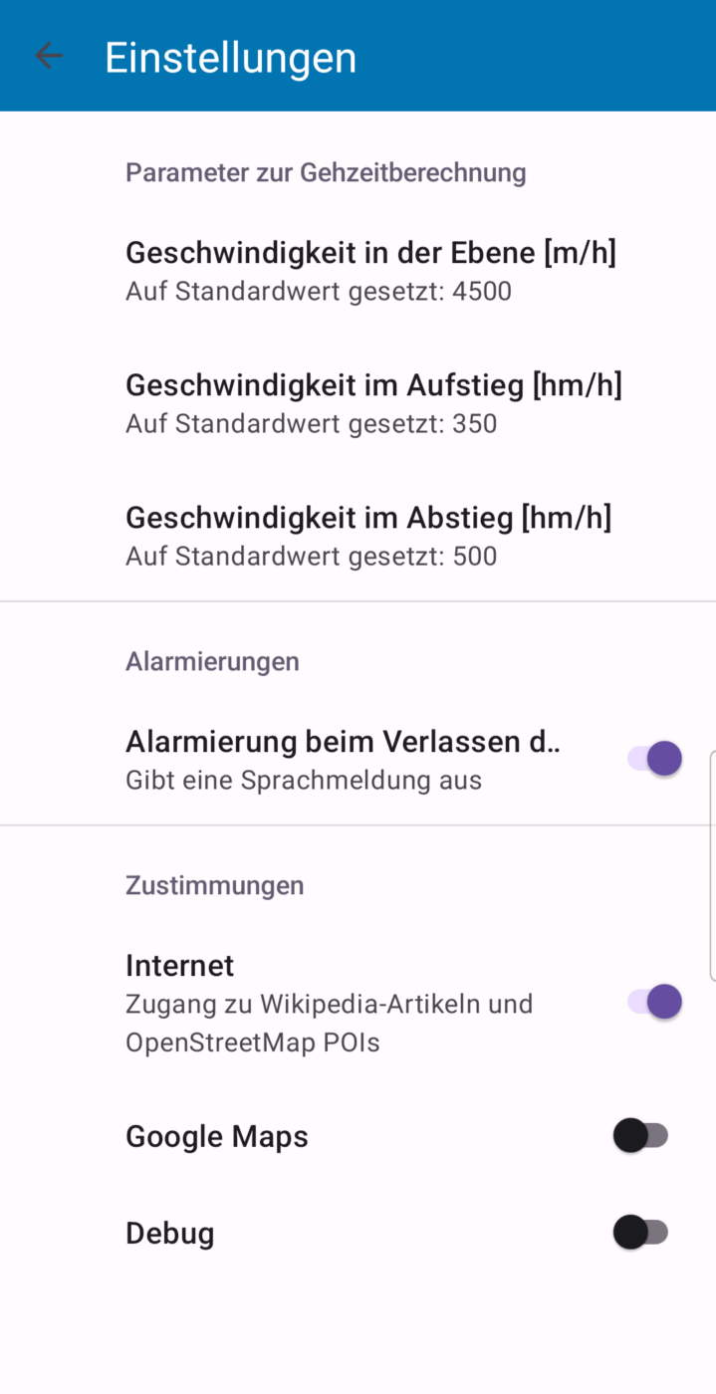This screenshot has height=1394, width=716.
Task: Click the Zustimmungen section header
Action: click(214, 885)
